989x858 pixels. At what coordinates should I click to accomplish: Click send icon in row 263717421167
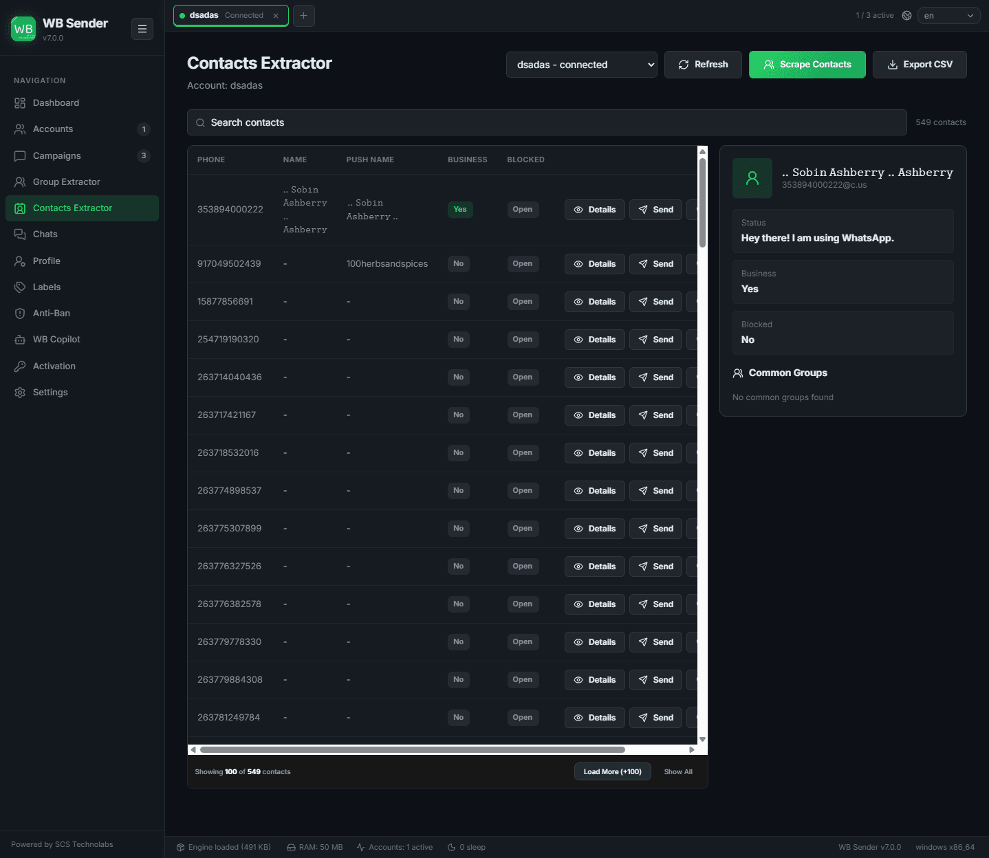tap(643, 415)
